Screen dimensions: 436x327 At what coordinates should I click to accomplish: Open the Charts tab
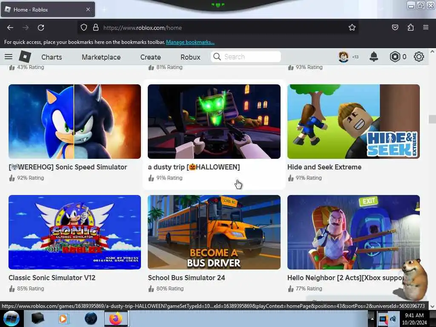click(x=52, y=57)
